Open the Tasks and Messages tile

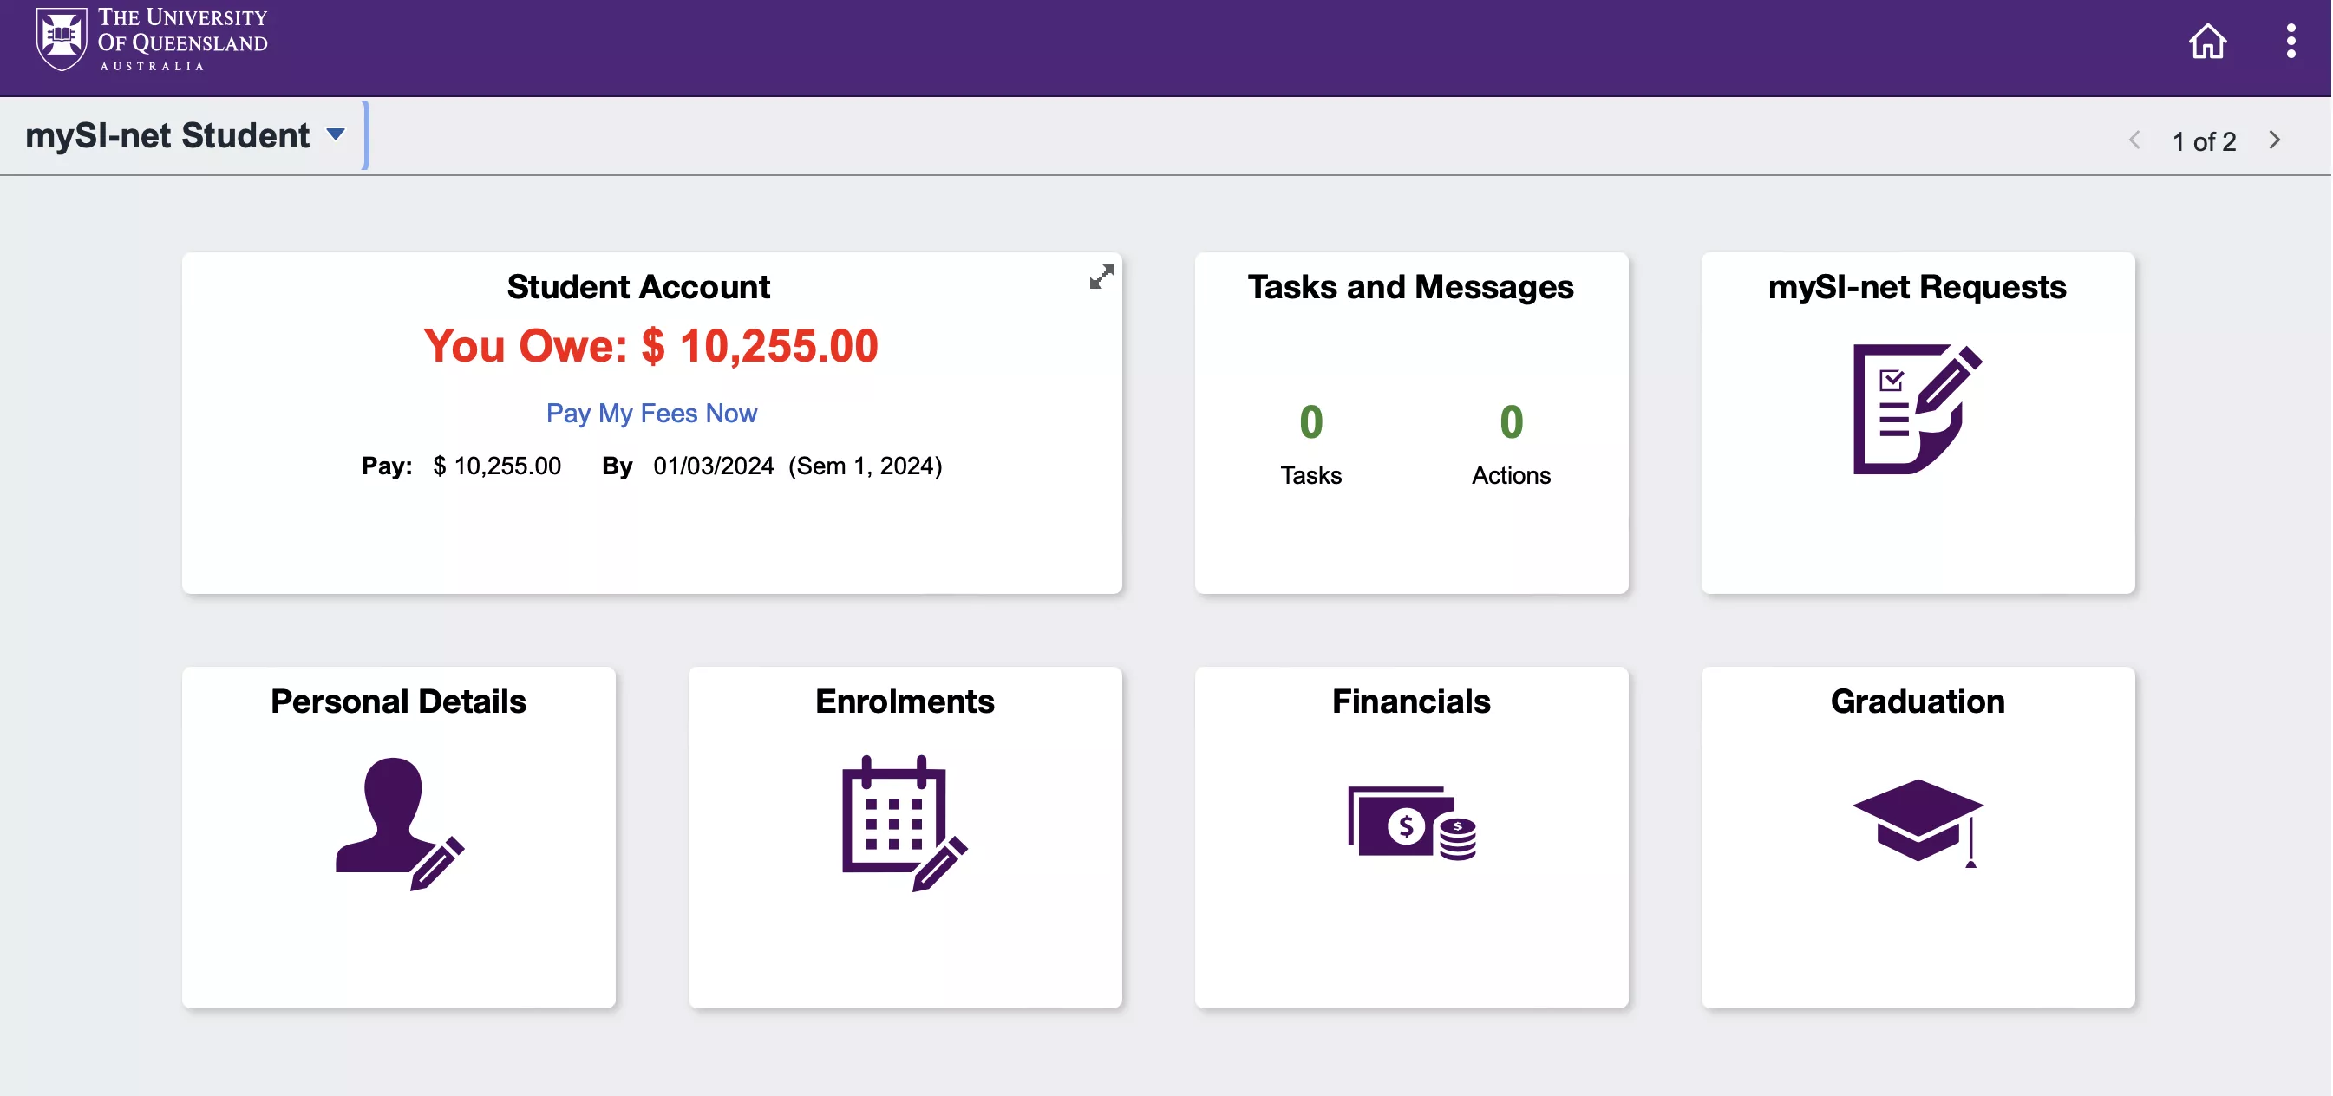tap(1411, 423)
